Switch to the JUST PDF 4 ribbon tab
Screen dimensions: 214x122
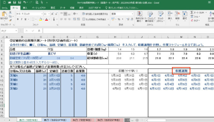pos(94,8)
